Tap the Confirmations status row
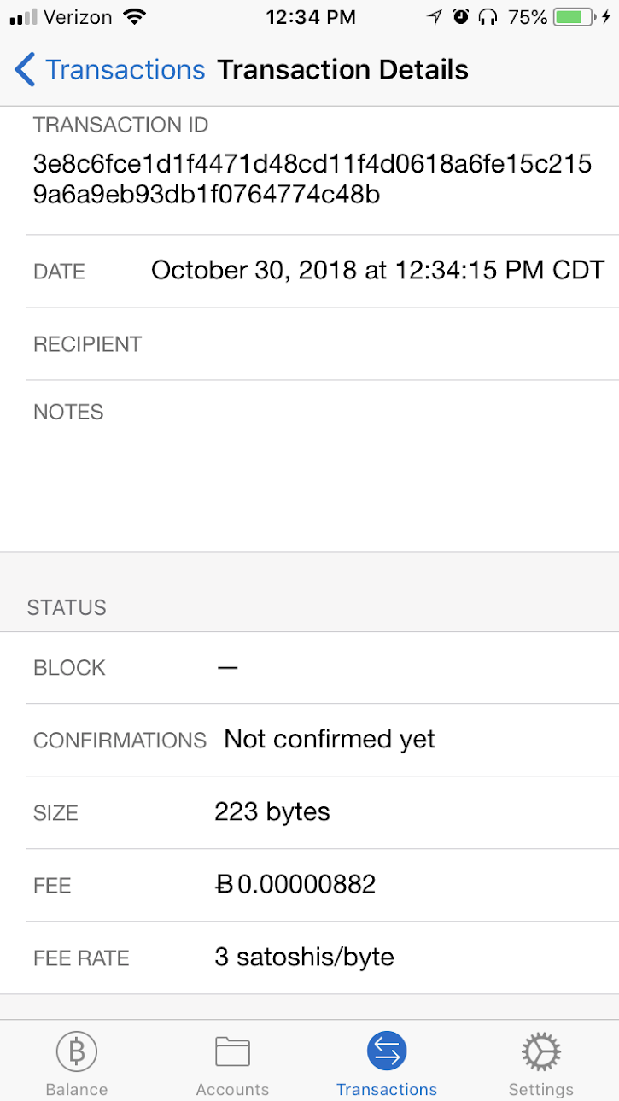Viewport: 619px width, 1101px height. point(322,740)
